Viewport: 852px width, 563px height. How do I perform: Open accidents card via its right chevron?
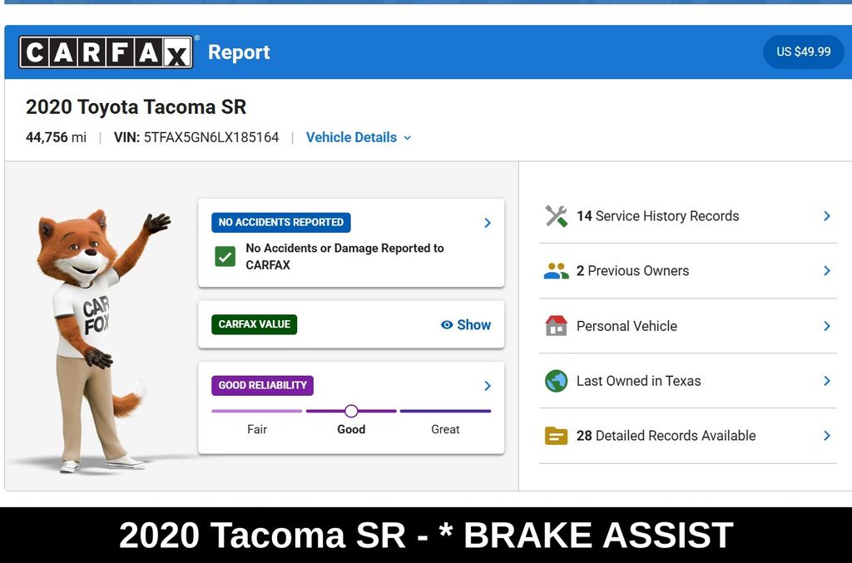coord(488,223)
